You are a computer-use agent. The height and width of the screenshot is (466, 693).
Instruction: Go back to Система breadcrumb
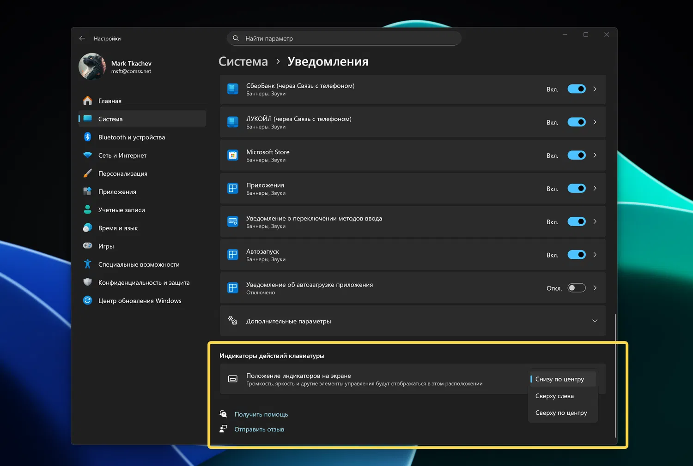(243, 61)
